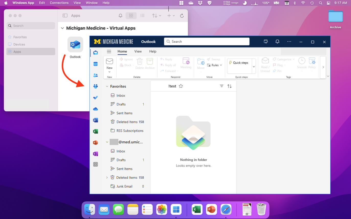Toggle the hamburger navigation pane button
The image size is (351, 219).
109,52
